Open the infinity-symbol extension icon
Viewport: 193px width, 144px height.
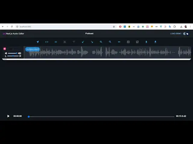[156, 27]
